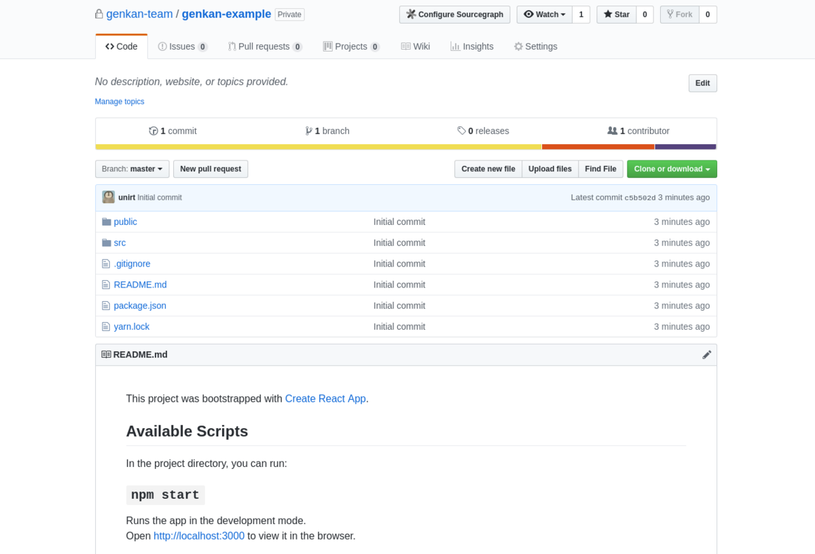Click the Settings tab gear icon
The image size is (815, 554).
518,46
